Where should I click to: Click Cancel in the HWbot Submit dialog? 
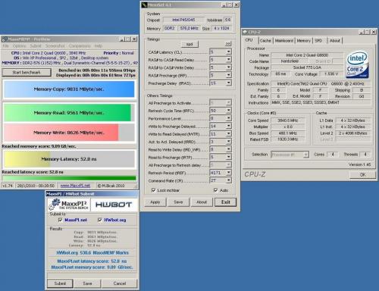120,283
